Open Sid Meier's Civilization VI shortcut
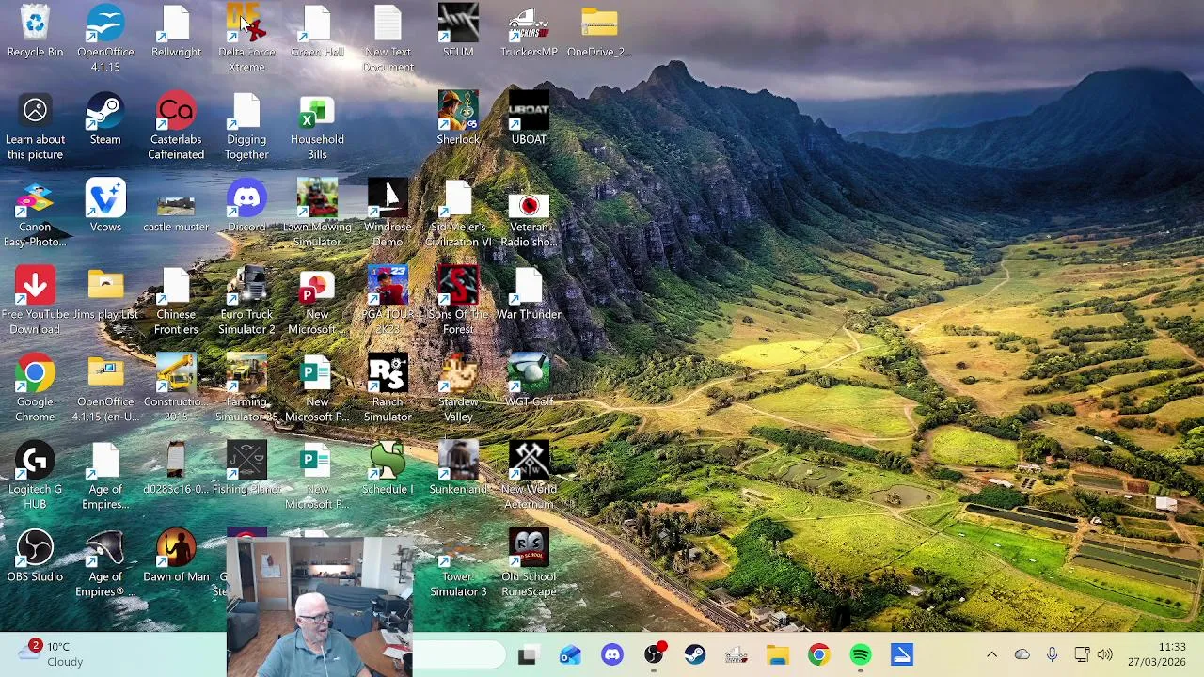 [x=458, y=213]
